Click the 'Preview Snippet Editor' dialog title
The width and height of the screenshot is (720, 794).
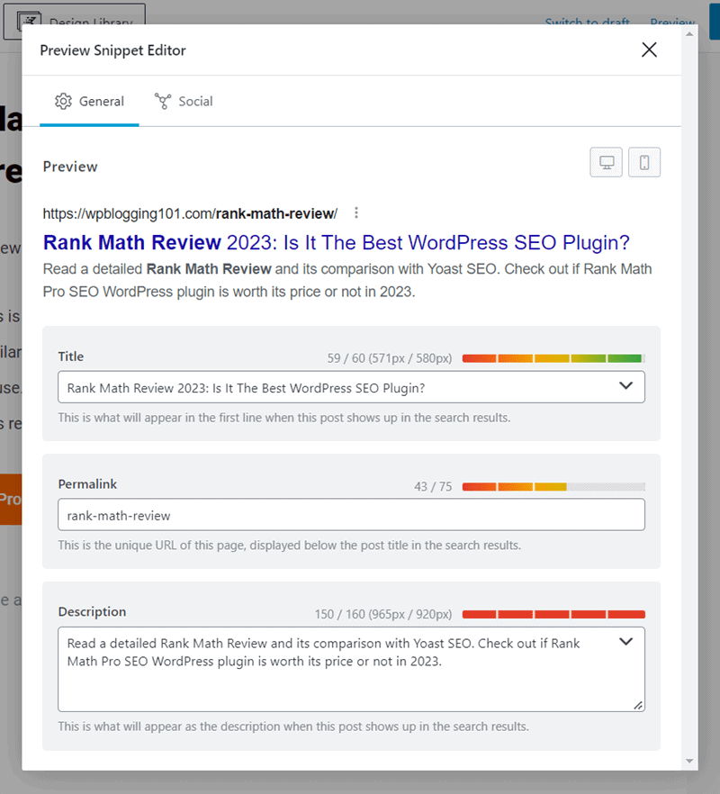point(112,50)
